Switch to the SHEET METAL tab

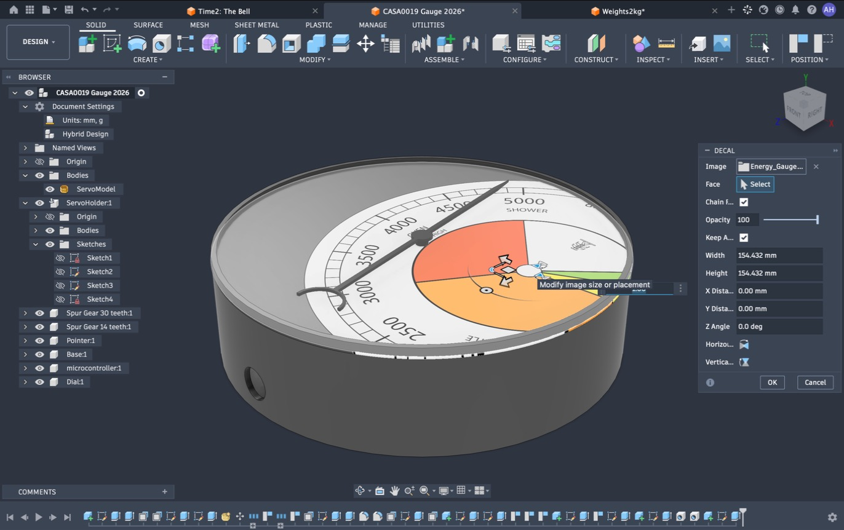coord(257,25)
